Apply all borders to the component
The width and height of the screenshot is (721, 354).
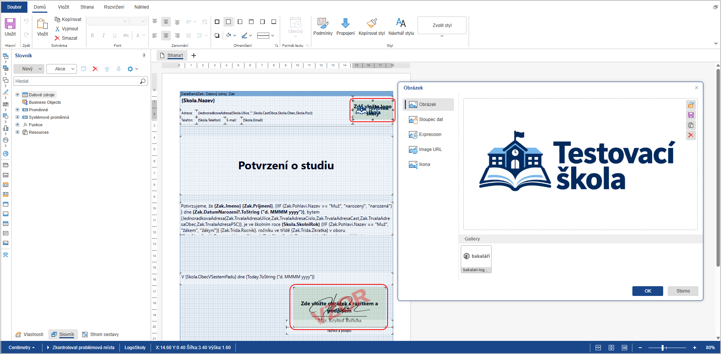tap(217, 22)
